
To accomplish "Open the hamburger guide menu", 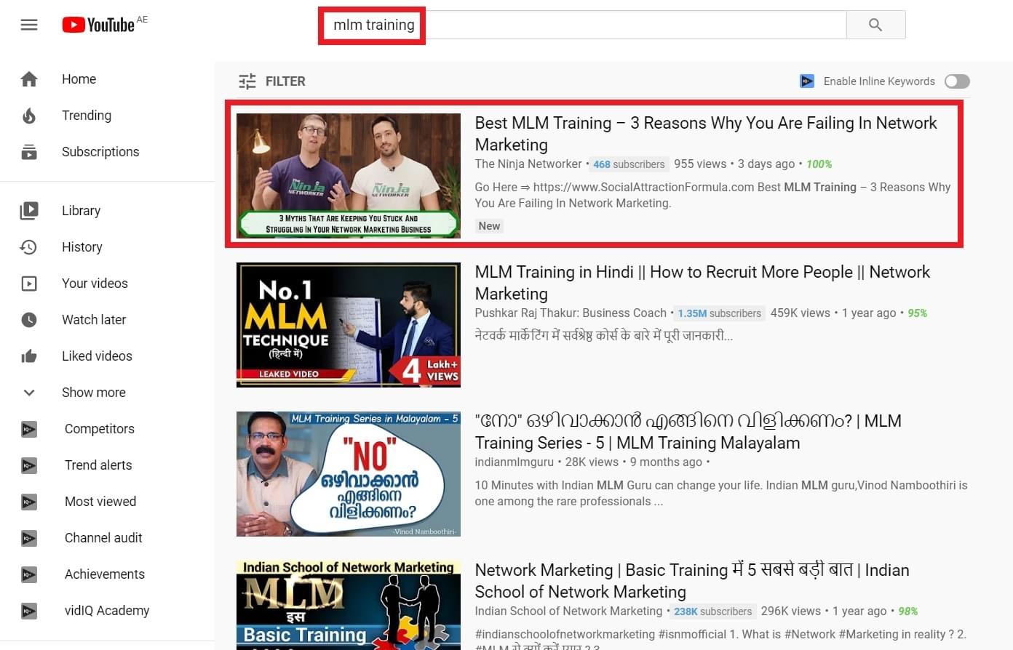I will (29, 25).
